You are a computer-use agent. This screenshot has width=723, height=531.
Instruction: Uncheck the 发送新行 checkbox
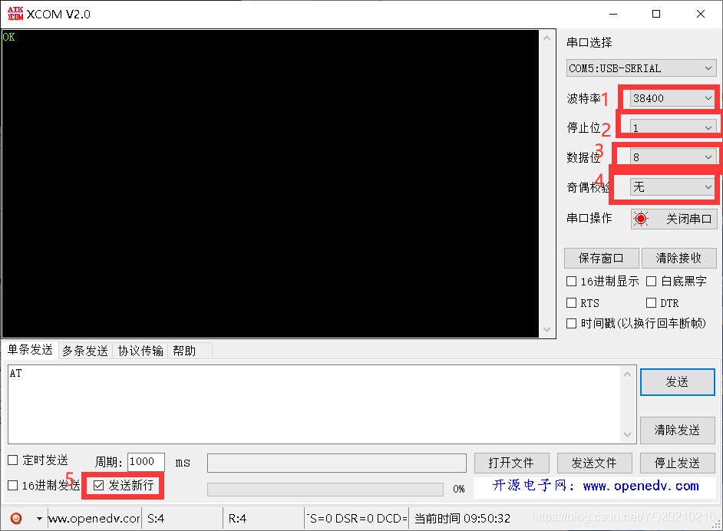coord(98,486)
